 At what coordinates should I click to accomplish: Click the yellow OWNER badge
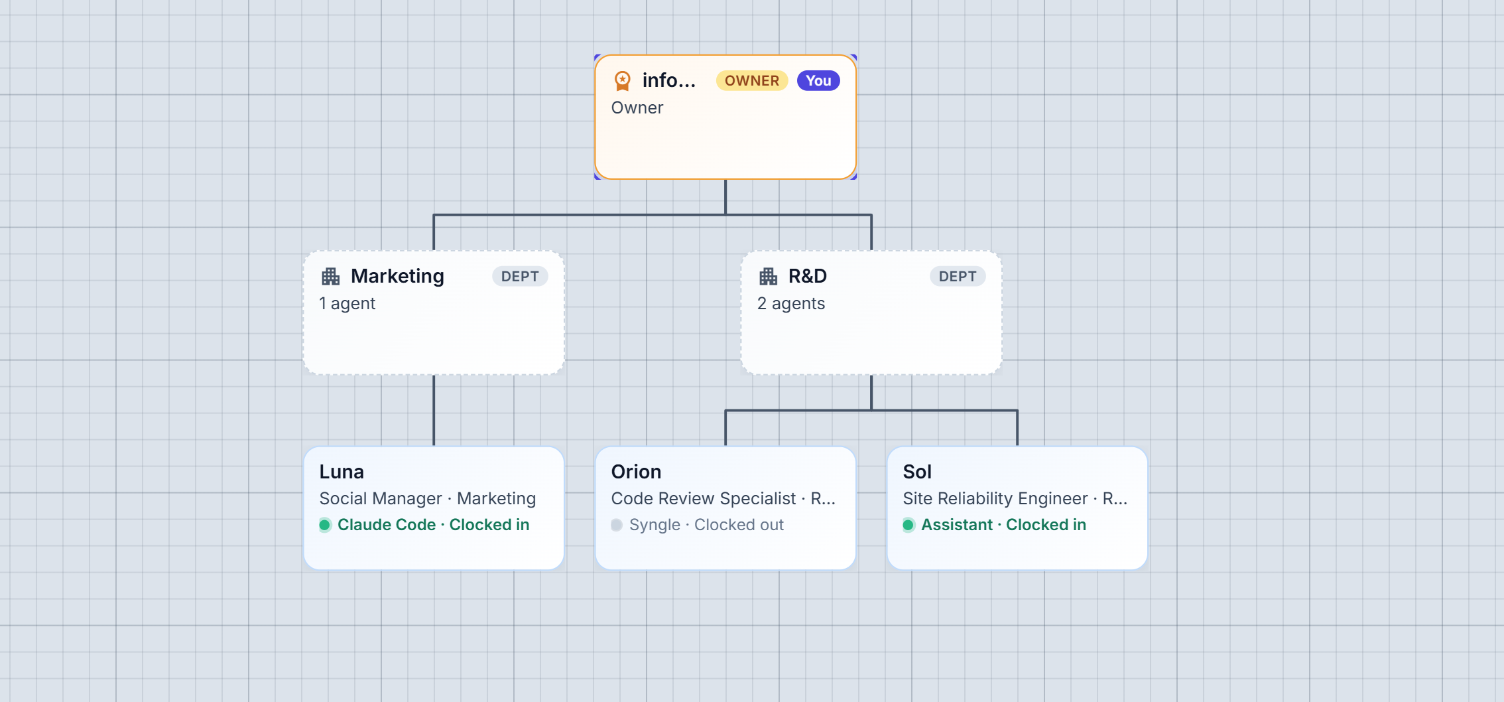(752, 81)
